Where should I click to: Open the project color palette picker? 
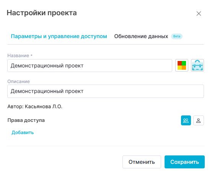coord(182,66)
